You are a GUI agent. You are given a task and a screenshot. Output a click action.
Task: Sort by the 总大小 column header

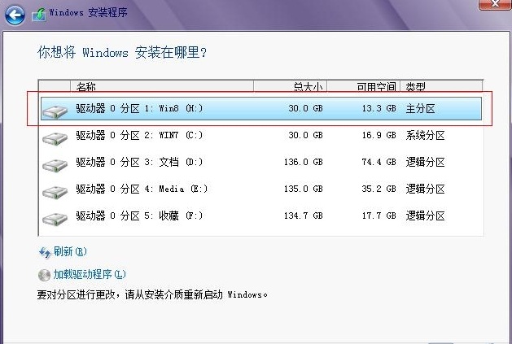[x=291, y=86]
